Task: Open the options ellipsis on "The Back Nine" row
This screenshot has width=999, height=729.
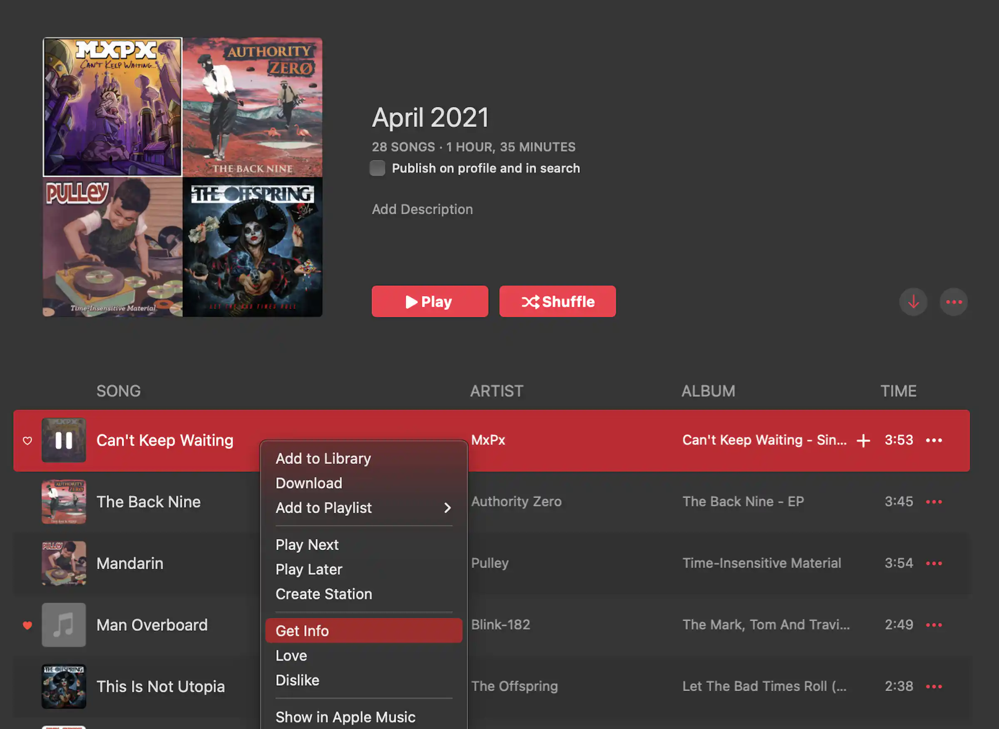Action: [934, 501]
